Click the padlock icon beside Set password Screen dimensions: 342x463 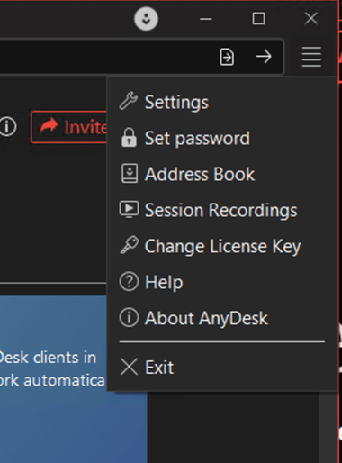129,138
